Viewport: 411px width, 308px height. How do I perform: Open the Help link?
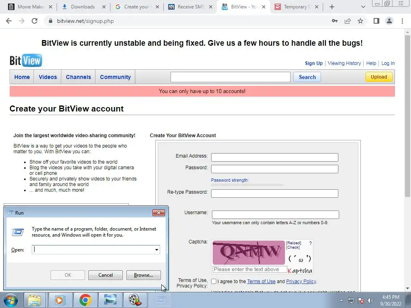click(371, 63)
